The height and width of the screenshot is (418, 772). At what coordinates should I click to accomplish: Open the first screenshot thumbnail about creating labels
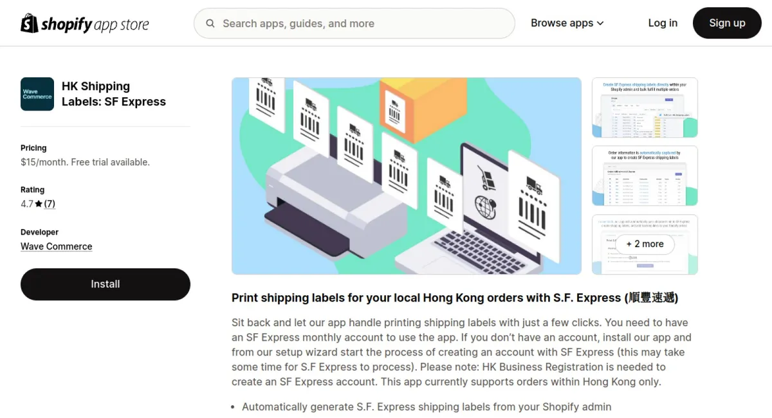(645, 107)
